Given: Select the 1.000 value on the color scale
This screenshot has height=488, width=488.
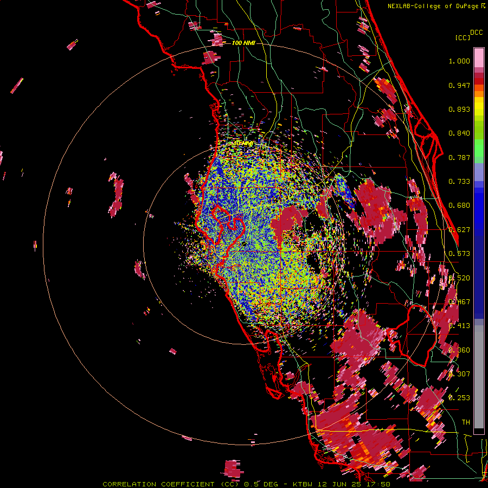Looking at the screenshot, I should [x=459, y=61].
